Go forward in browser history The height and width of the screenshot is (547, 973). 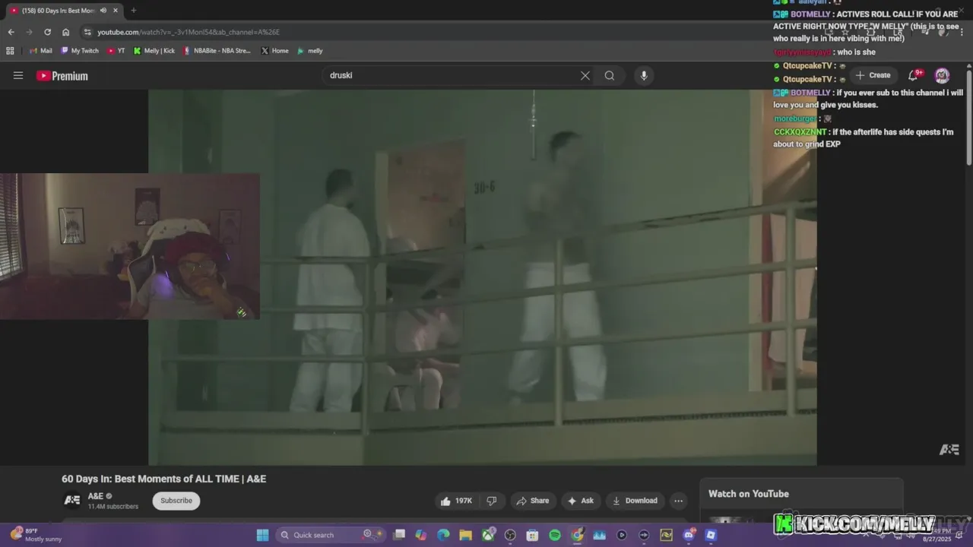pos(29,32)
